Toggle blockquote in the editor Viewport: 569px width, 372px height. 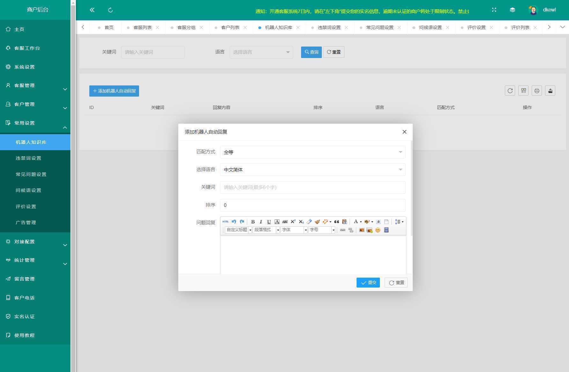(x=336, y=222)
